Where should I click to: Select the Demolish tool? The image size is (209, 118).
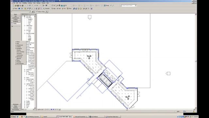[46, 9]
